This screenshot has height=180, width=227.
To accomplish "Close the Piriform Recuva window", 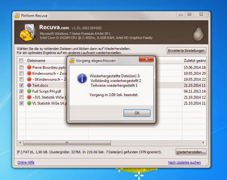I will coord(201,14).
